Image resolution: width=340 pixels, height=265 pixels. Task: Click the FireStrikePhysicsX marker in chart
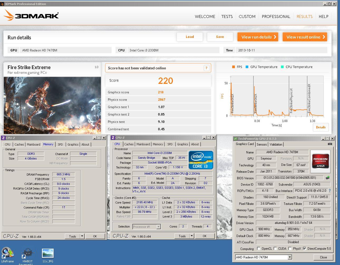291,100
